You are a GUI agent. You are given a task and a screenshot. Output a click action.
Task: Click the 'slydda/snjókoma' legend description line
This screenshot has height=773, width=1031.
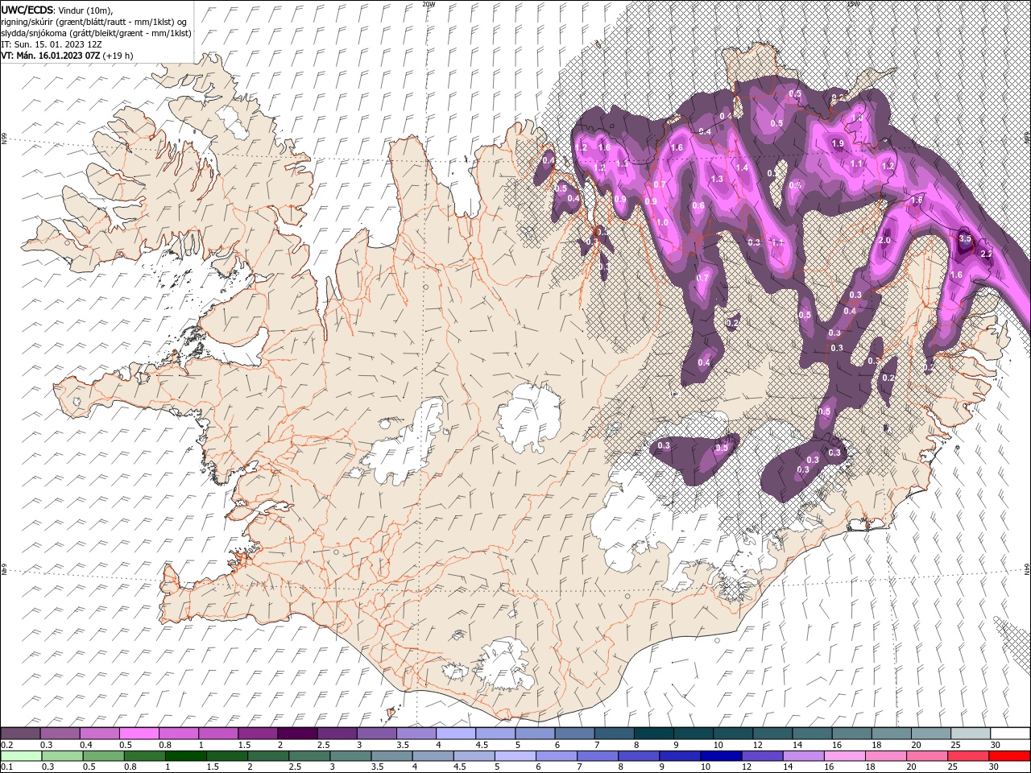click(96, 33)
